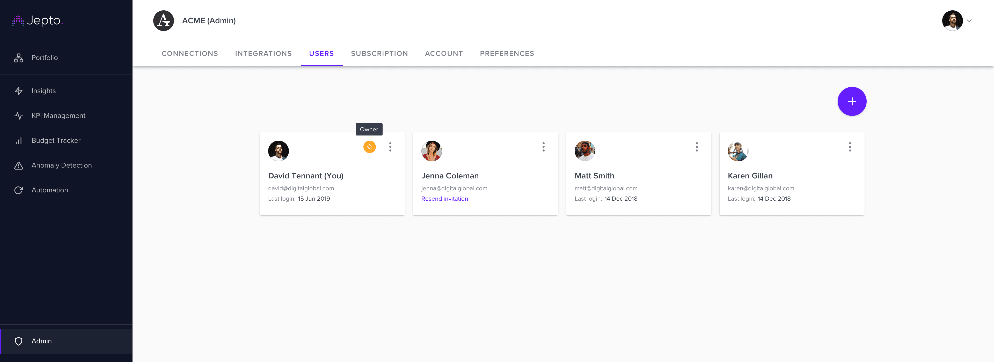994x362 pixels.
Task: Click the name Jenna Coleman
Action: click(x=450, y=176)
